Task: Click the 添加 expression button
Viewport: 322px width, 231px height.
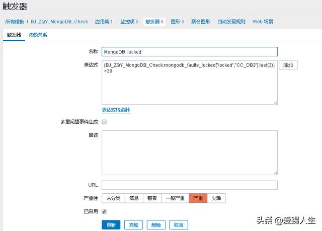Action: 288,65
